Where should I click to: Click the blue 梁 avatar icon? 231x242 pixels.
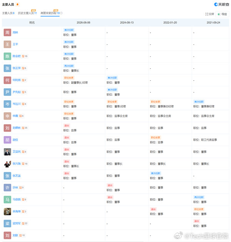[x=7, y=223]
